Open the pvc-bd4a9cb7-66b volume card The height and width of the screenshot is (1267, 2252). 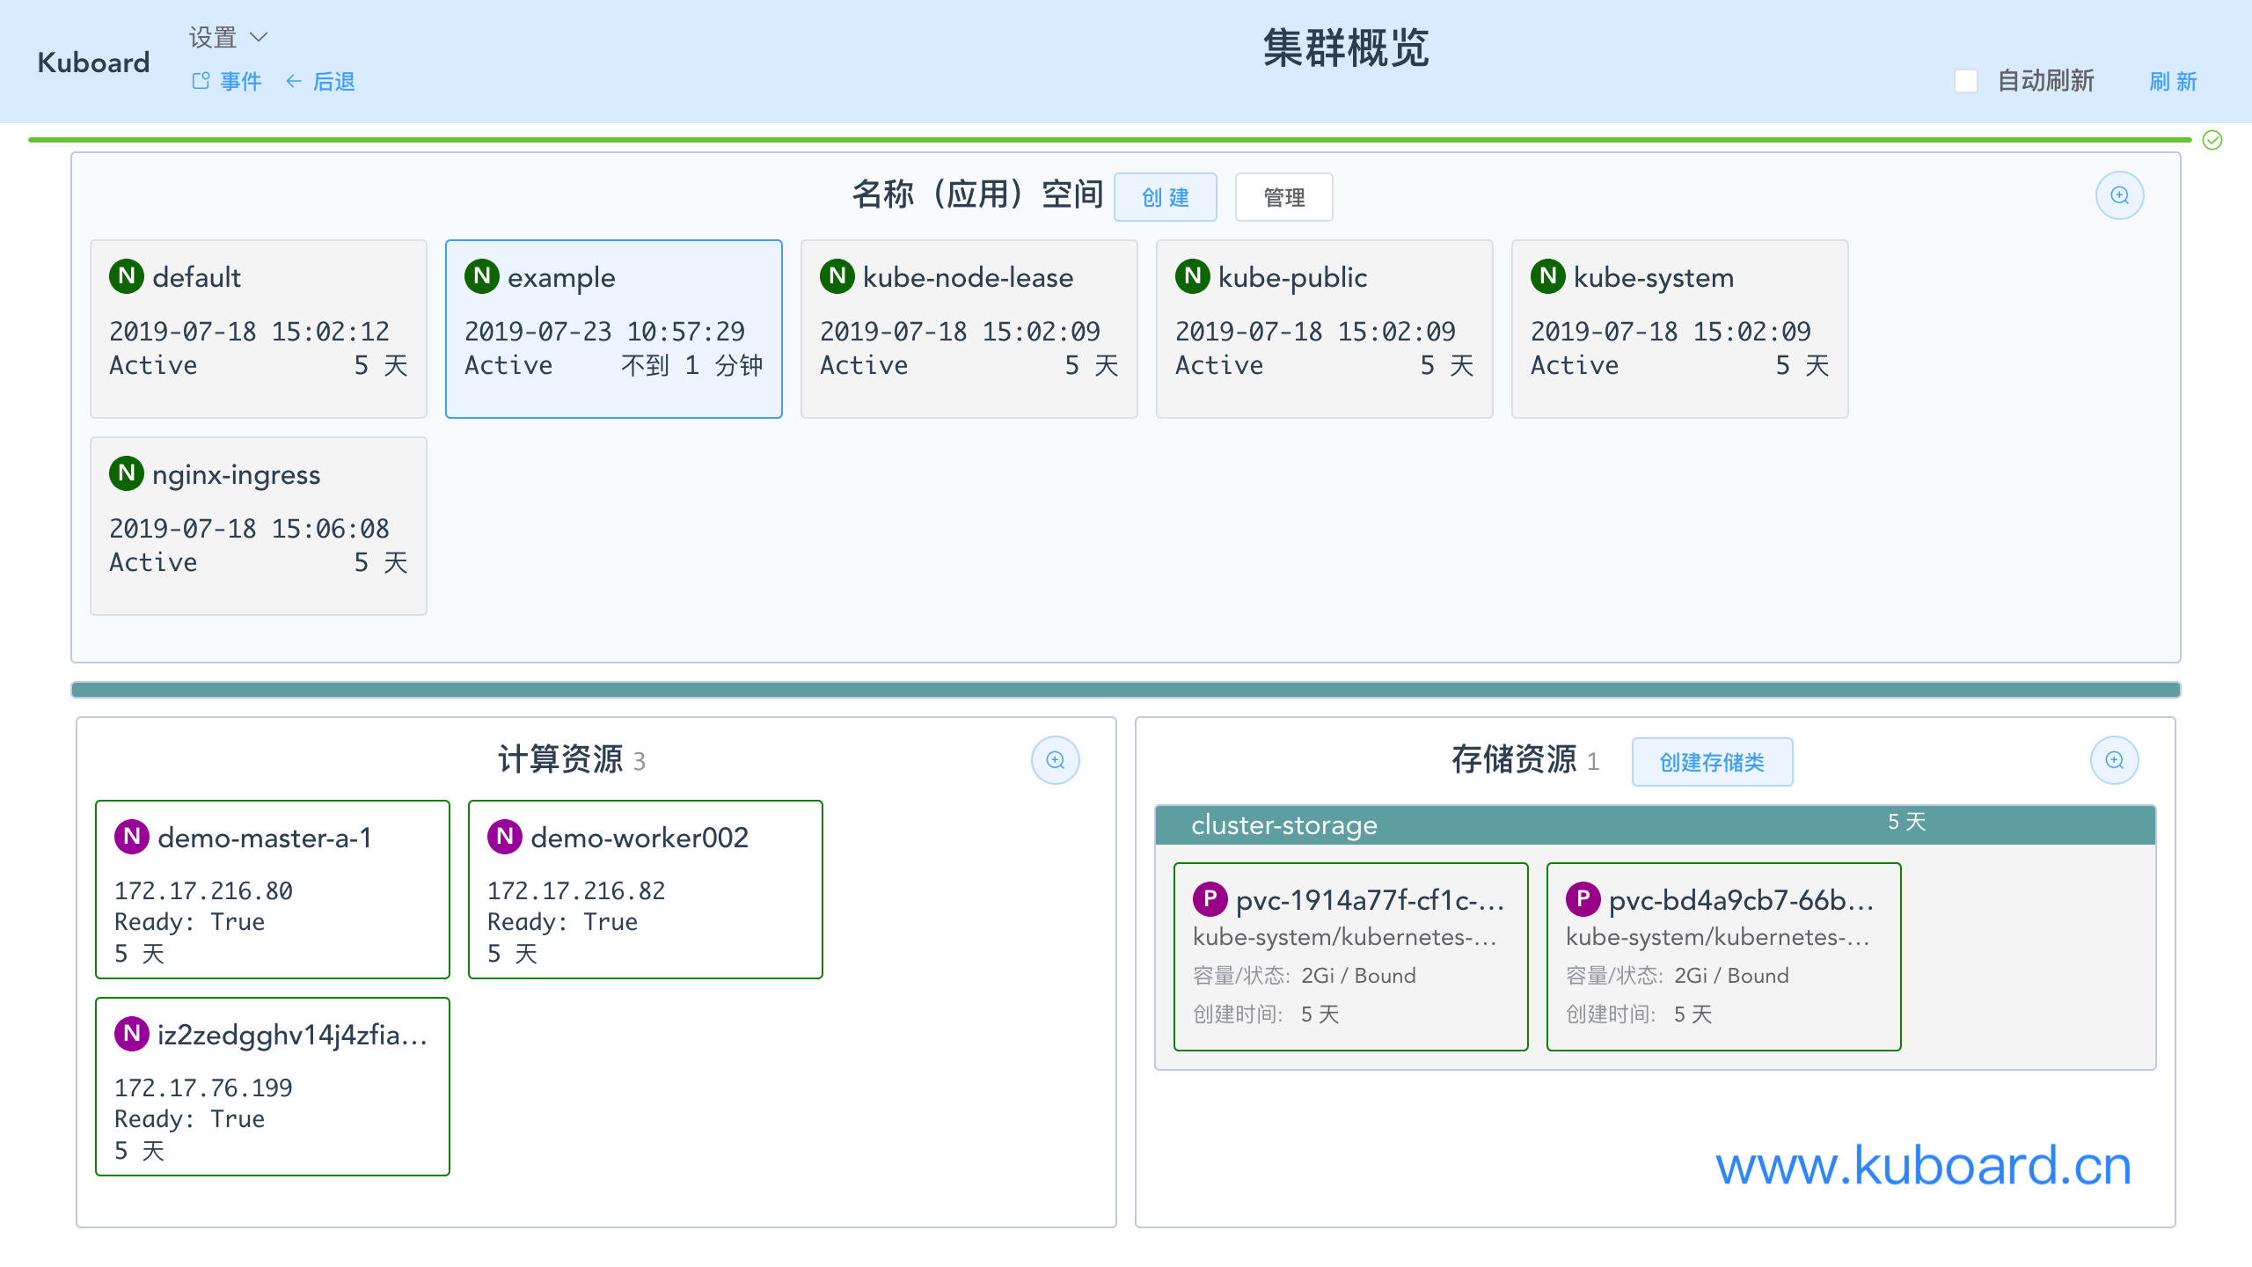(x=1724, y=957)
